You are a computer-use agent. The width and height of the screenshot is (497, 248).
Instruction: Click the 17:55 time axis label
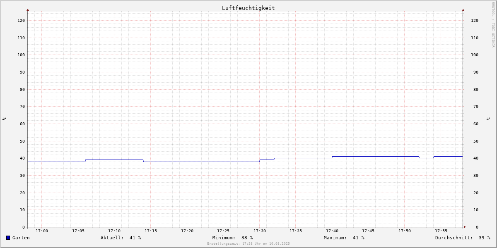click(441, 231)
